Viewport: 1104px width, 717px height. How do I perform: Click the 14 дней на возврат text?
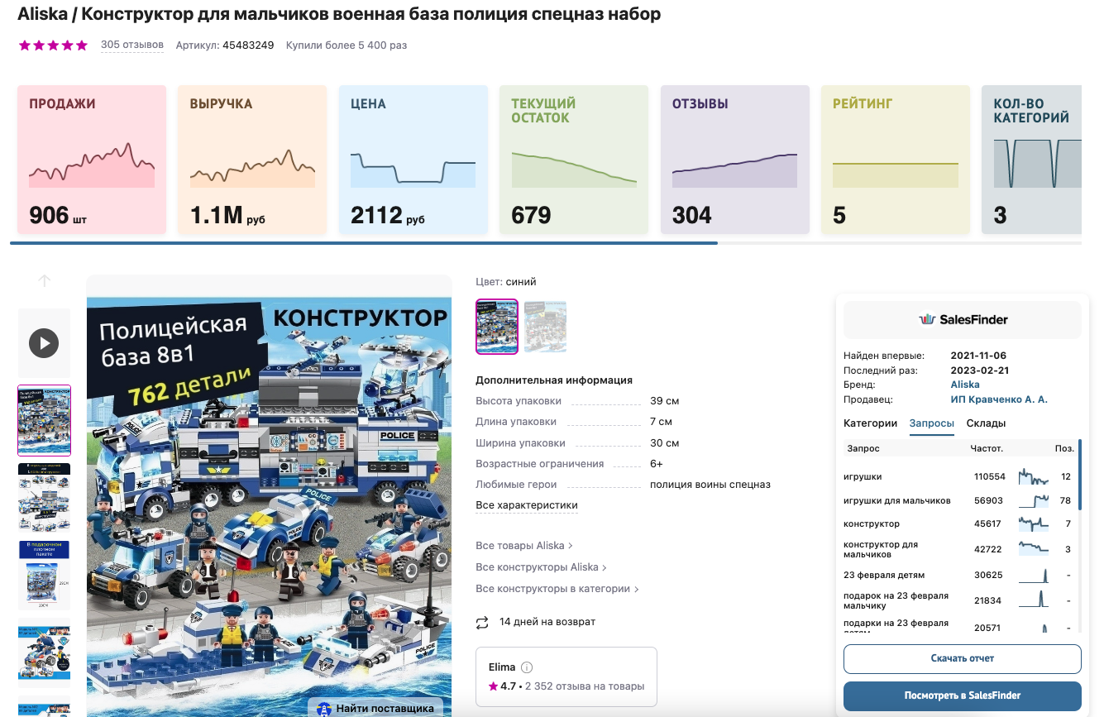click(x=547, y=622)
